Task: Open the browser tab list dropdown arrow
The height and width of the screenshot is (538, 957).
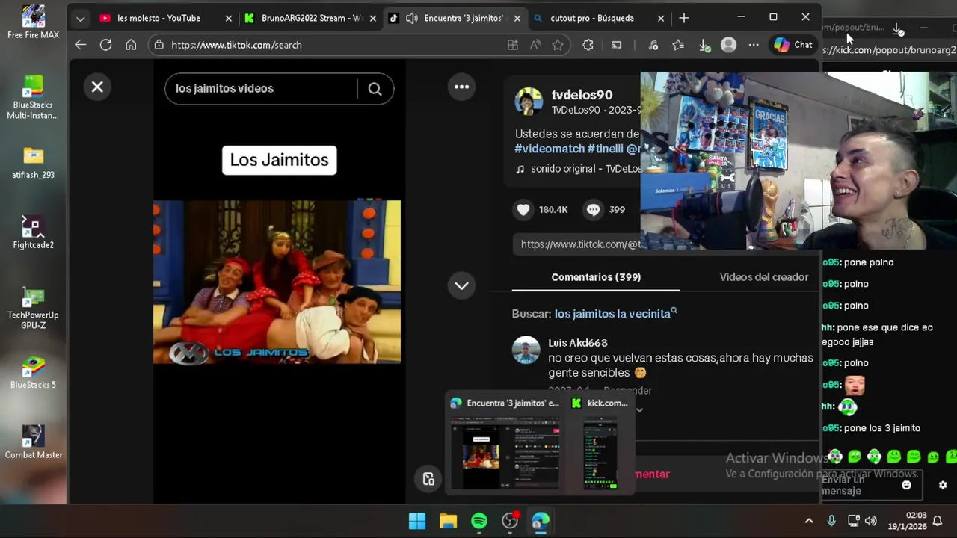Action: coord(80,18)
